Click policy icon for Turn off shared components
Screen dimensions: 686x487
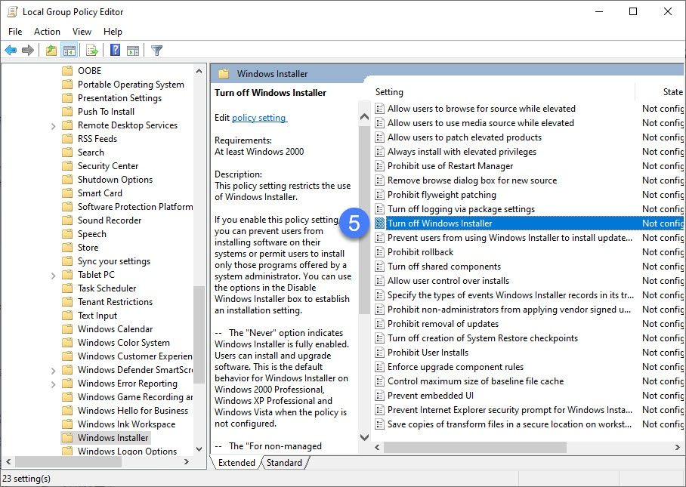[380, 267]
